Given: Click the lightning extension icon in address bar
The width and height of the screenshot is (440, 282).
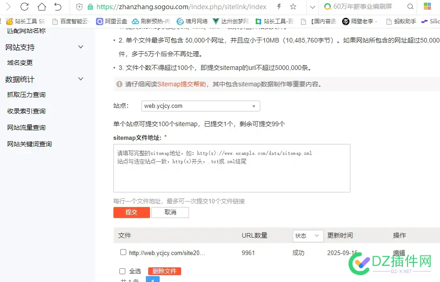Looking at the screenshot, I should pos(278,7).
